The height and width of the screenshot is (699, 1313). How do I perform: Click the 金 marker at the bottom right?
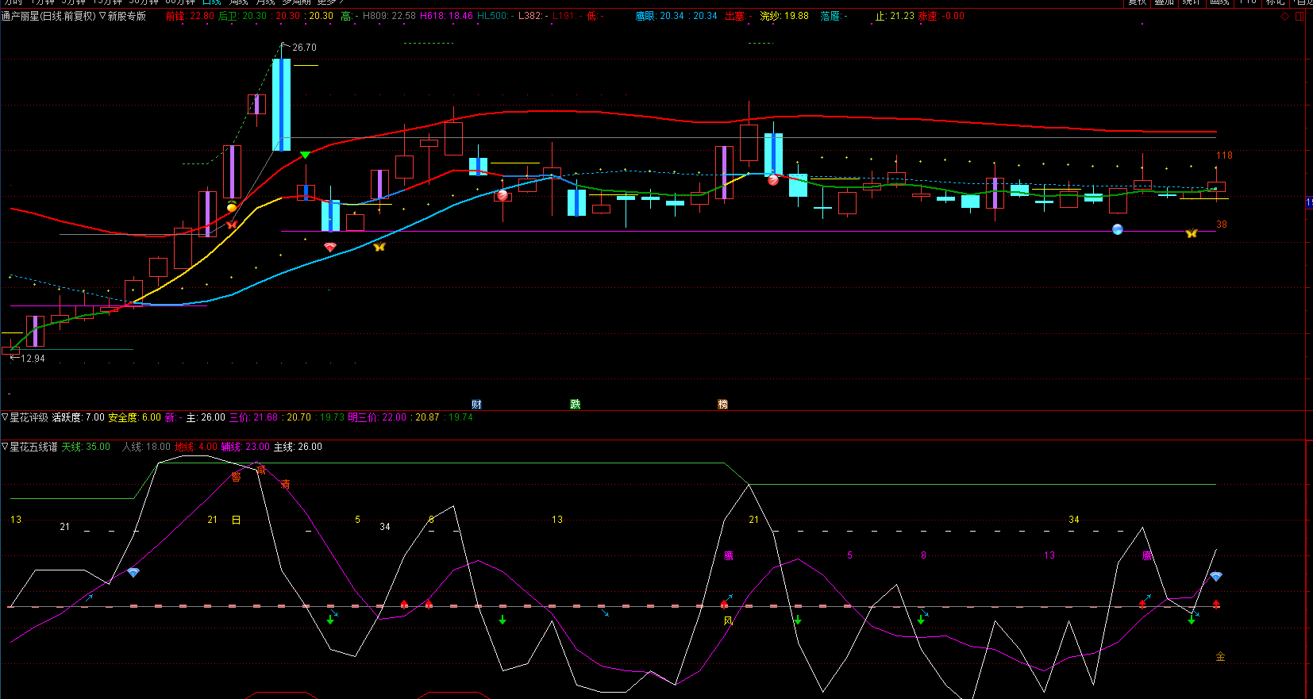tap(1220, 657)
